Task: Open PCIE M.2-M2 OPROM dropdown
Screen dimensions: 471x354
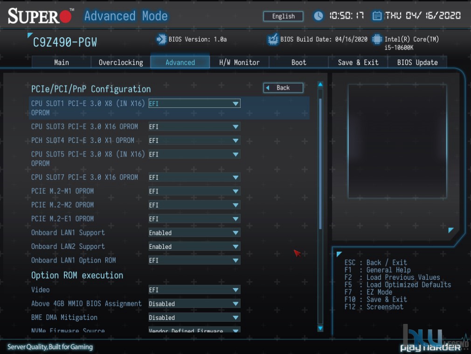Action: (x=194, y=205)
